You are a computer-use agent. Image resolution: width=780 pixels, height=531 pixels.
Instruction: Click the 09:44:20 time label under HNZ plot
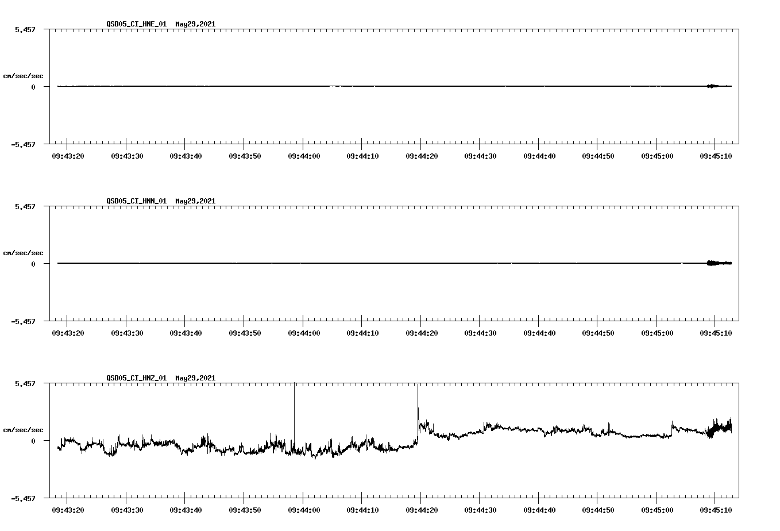(421, 510)
